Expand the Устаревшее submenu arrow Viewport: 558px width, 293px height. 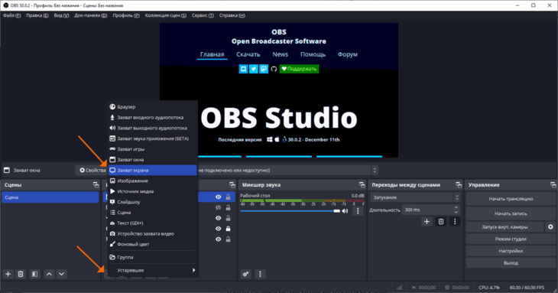[193, 270]
